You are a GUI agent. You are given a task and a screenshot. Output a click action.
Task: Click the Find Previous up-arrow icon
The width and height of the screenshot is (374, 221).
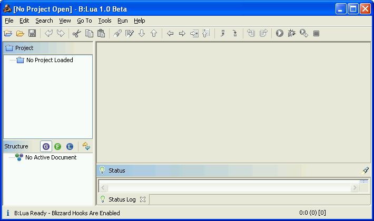[x=154, y=33]
